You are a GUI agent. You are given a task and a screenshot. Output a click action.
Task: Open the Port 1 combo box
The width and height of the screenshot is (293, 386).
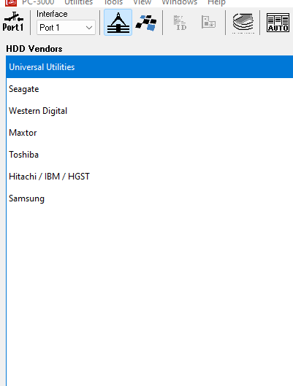pyautogui.click(x=66, y=28)
